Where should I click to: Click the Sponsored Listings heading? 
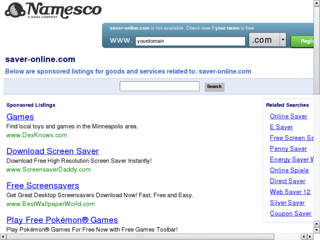click(x=31, y=105)
